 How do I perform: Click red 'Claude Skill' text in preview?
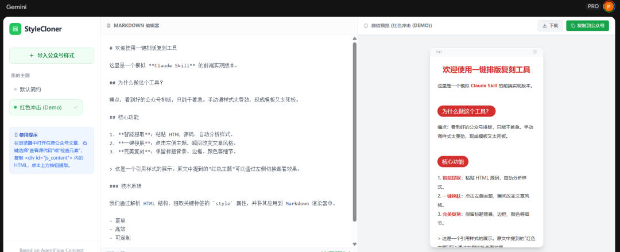[x=484, y=86]
